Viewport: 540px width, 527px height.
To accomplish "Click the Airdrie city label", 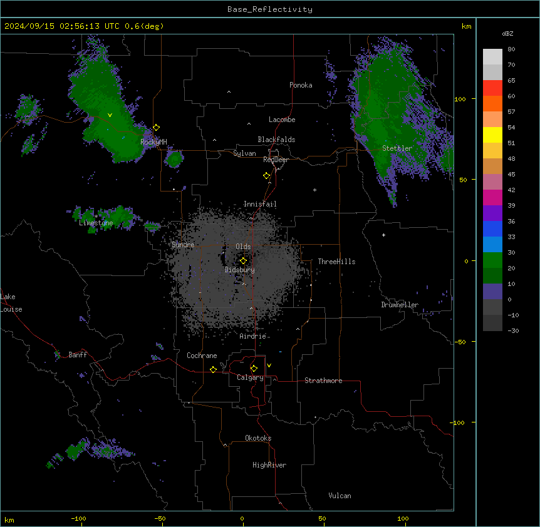I will click(x=253, y=336).
